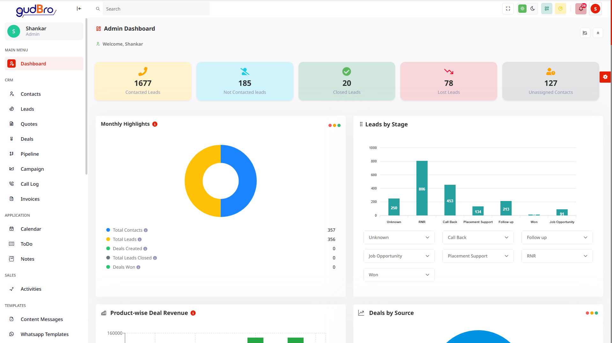Click the Monthly Highlights colored dots menu

335,125
